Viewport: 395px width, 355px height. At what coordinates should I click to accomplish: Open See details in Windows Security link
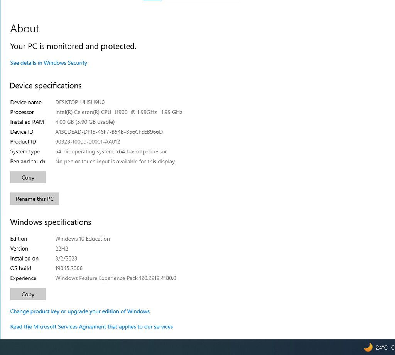point(49,63)
